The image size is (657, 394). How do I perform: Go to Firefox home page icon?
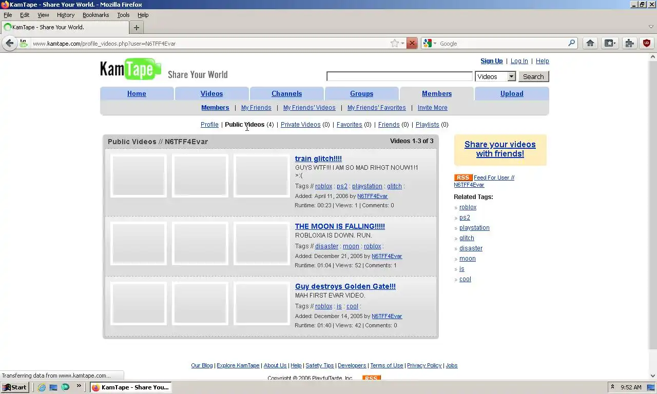590,44
